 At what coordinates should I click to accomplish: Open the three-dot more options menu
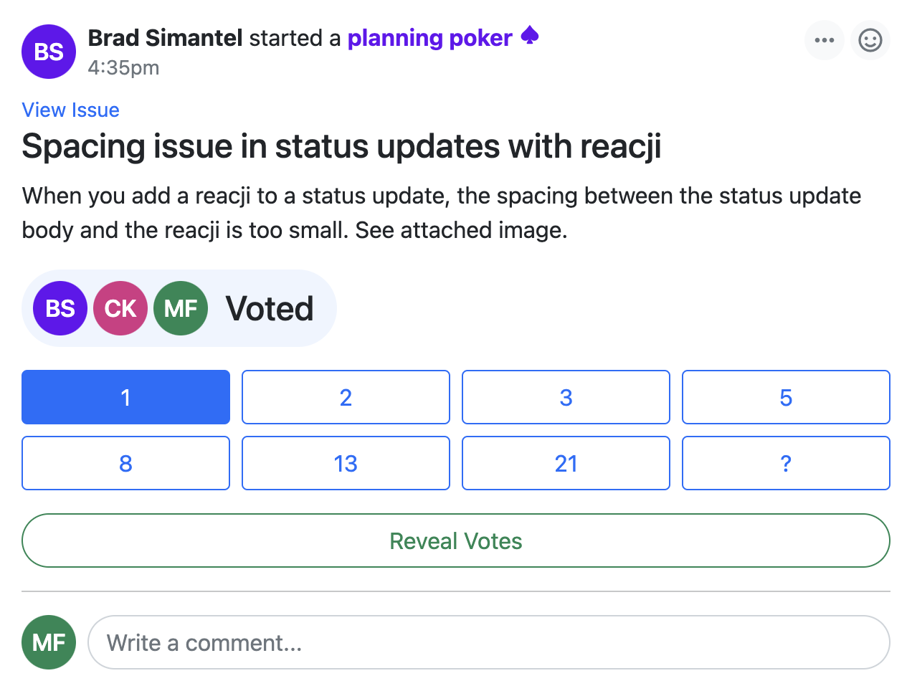click(825, 40)
